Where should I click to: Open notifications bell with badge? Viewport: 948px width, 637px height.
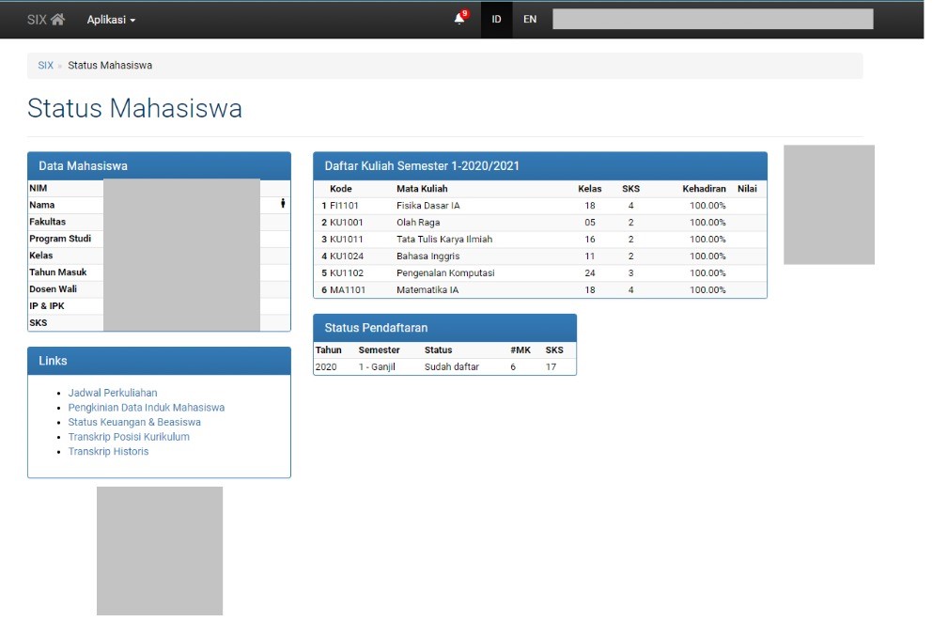pos(460,18)
